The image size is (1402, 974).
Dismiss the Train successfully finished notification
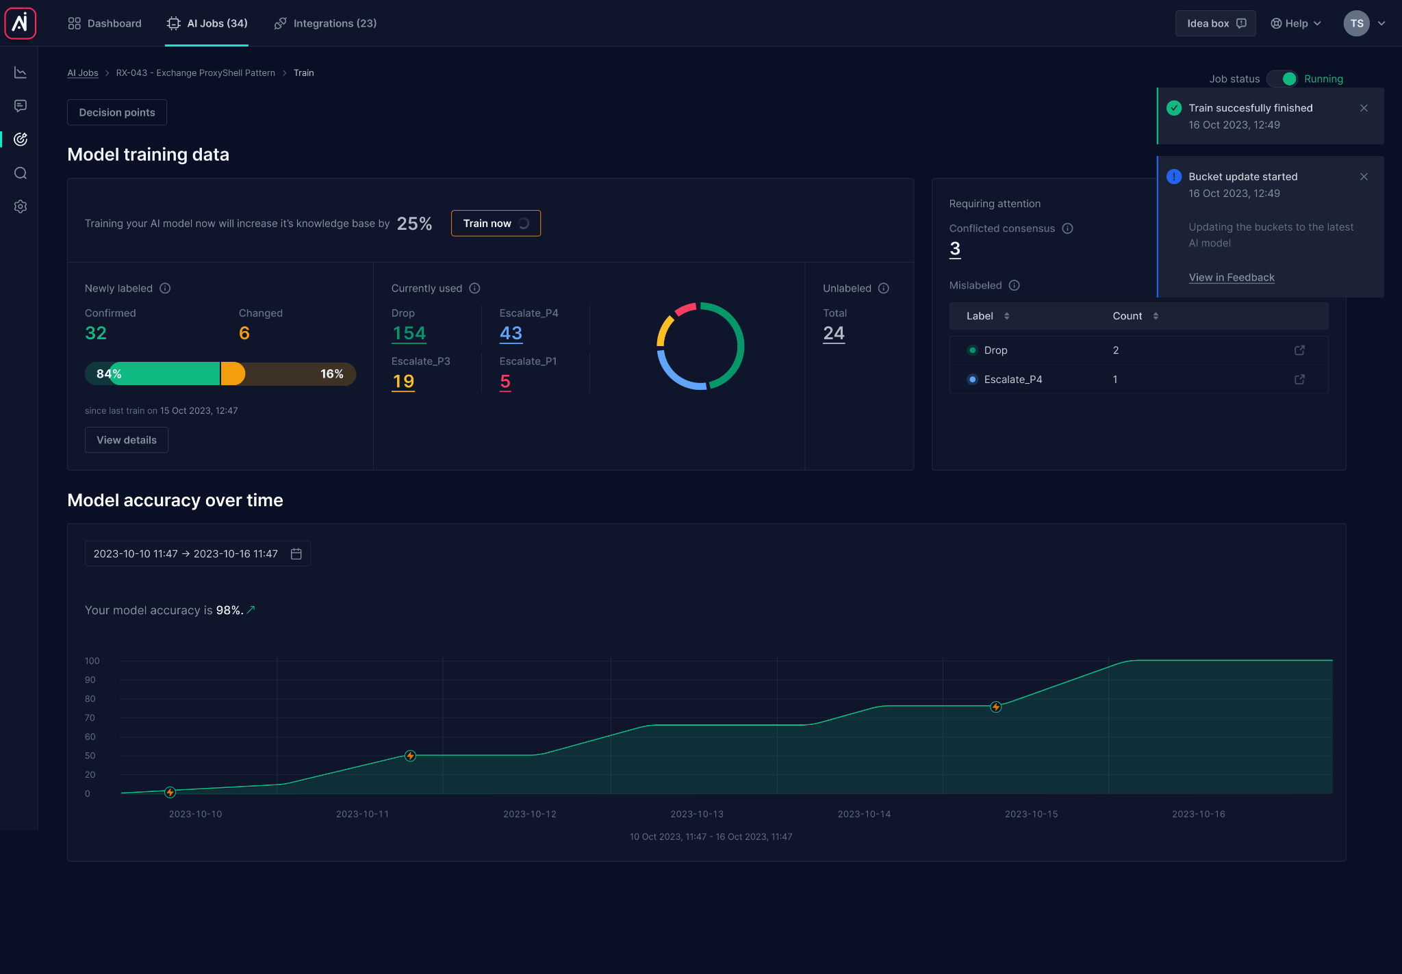click(x=1364, y=108)
